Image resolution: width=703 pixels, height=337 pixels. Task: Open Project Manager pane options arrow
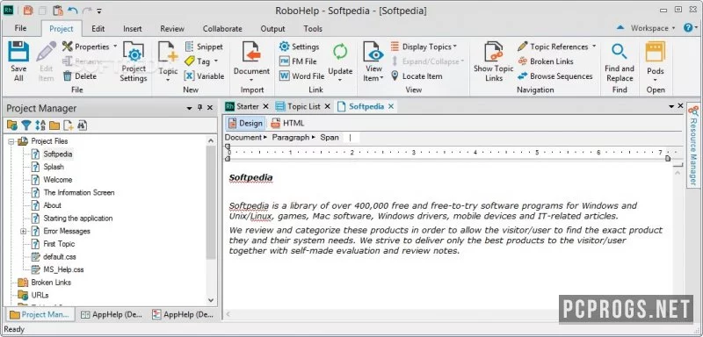(190, 108)
